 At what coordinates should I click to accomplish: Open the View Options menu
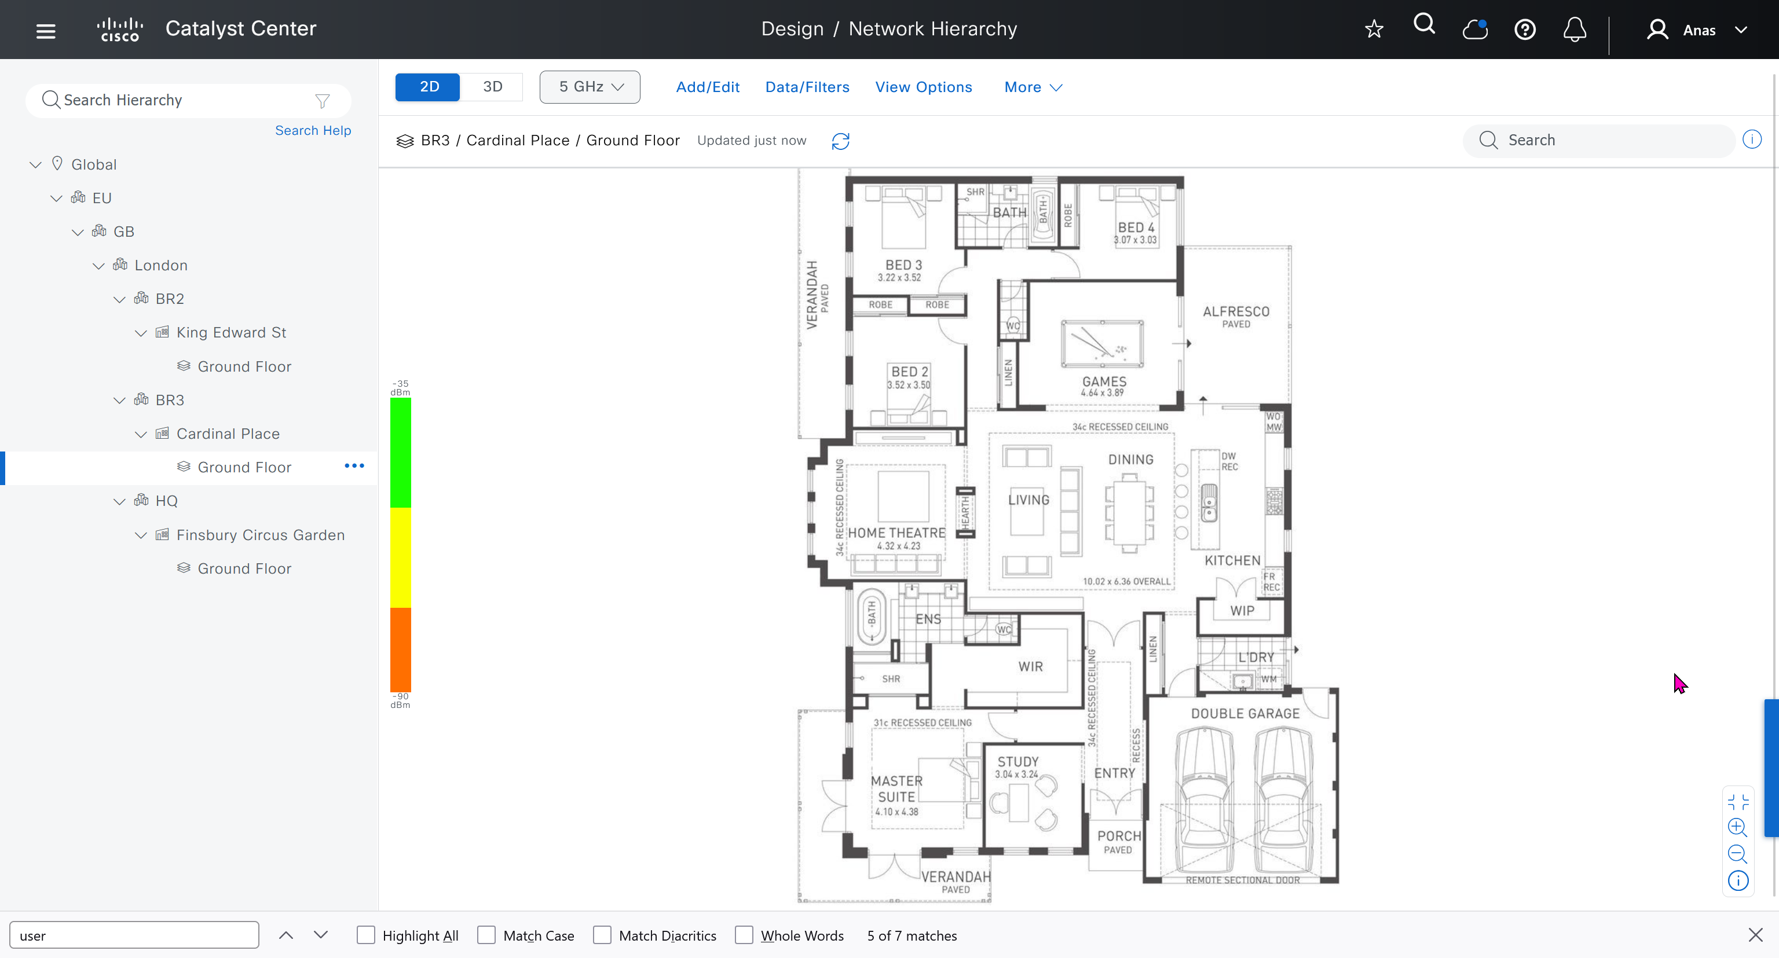pos(923,87)
